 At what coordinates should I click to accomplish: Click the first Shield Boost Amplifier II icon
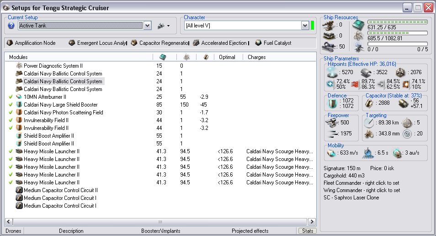(19, 136)
